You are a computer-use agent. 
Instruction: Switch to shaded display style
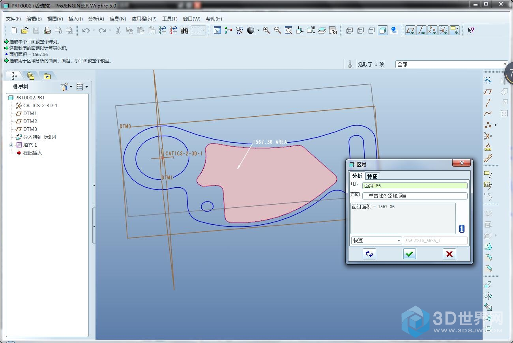382,30
